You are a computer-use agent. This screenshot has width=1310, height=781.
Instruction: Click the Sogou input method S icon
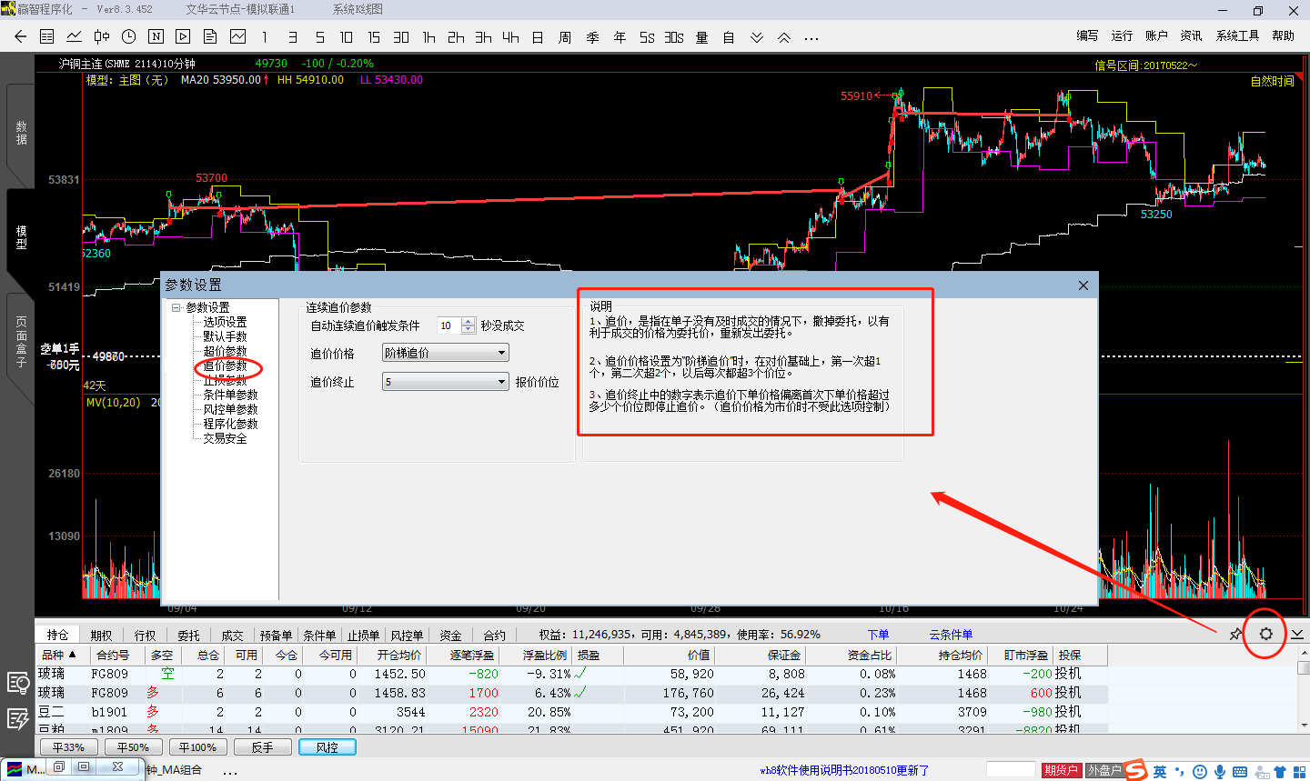(1135, 771)
